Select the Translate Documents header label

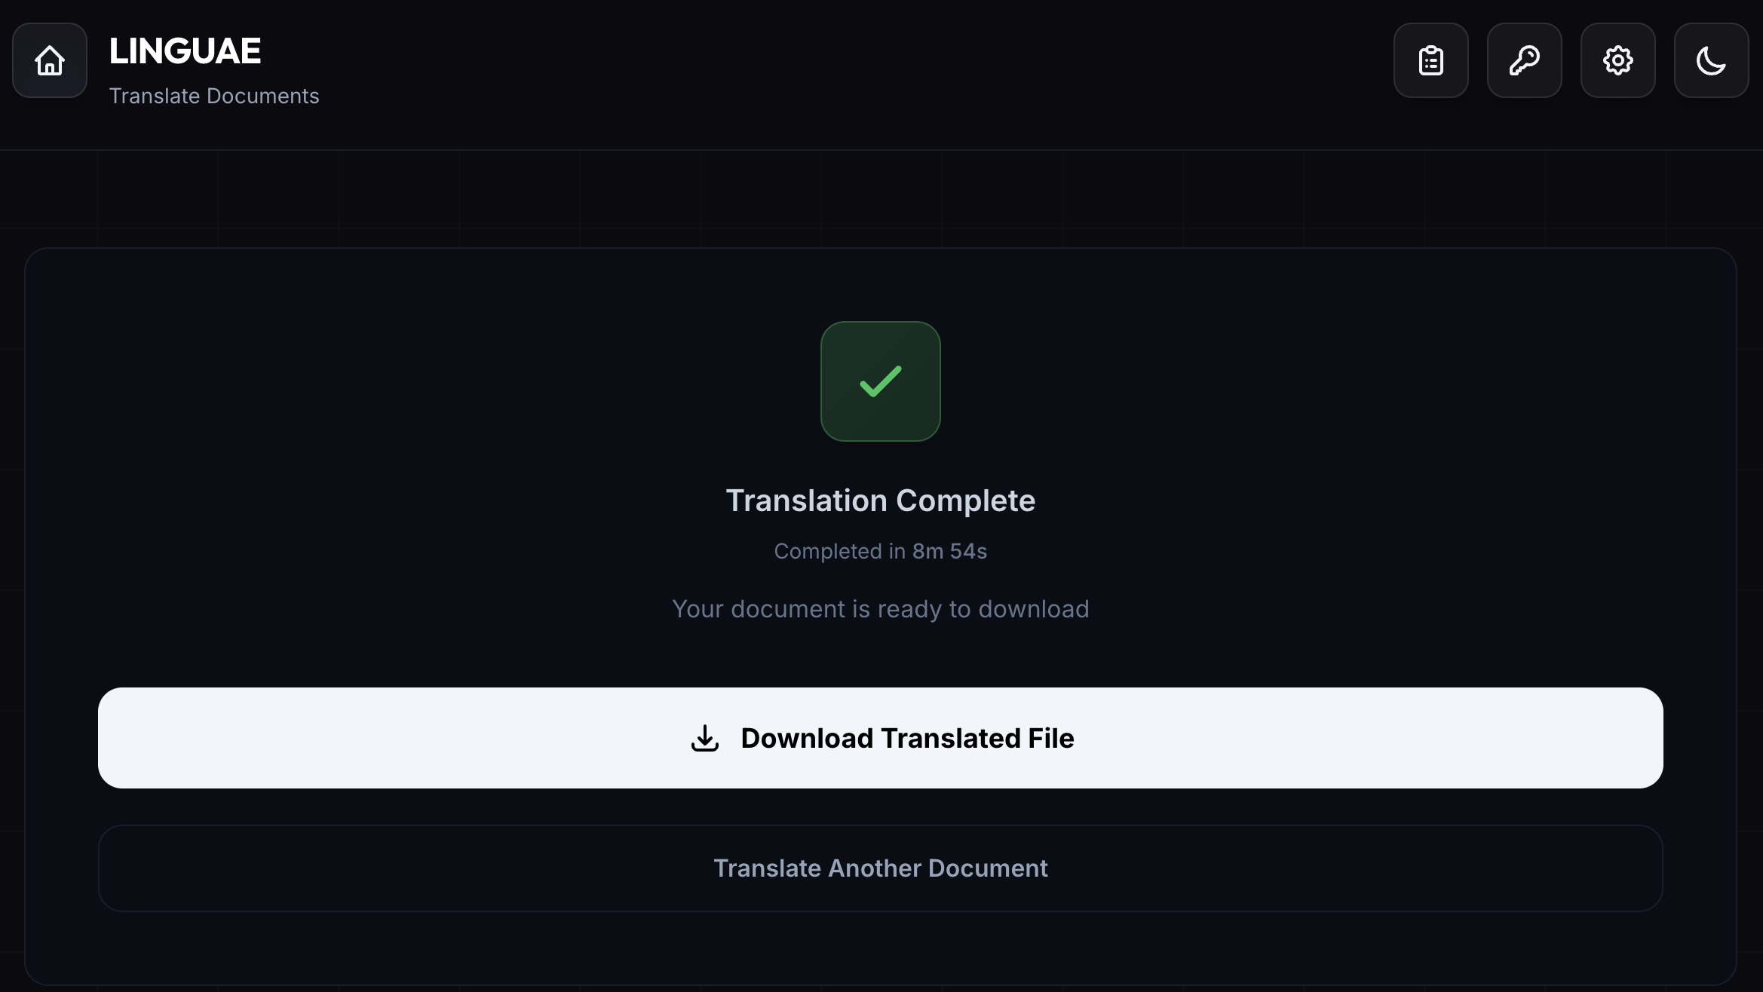214,96
